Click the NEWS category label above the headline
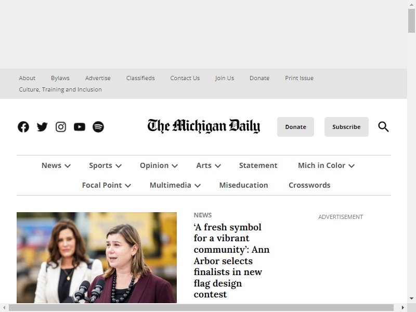The width and height of the screenshot is (416, 312). coord(203,215)
